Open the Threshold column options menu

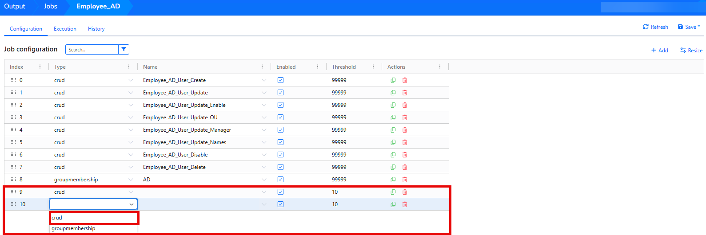[x=373, y=67]
